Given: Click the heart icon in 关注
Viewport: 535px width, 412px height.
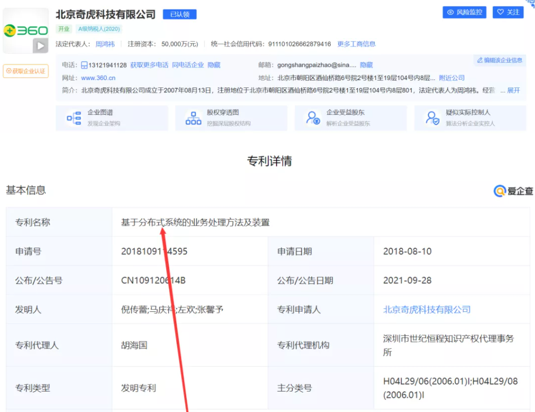Looking at the screenshot, I should point(500,12).
